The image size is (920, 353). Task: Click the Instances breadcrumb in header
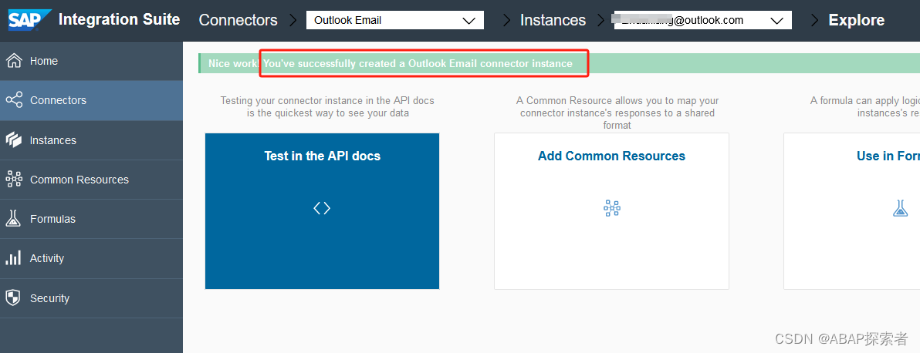coord(553,20)
